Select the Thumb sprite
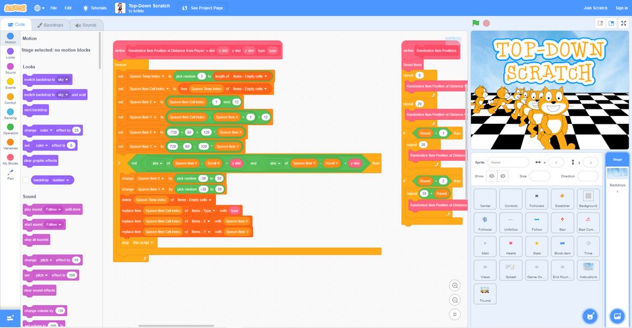Screen dimensions: 632x328 coord(485,293)
